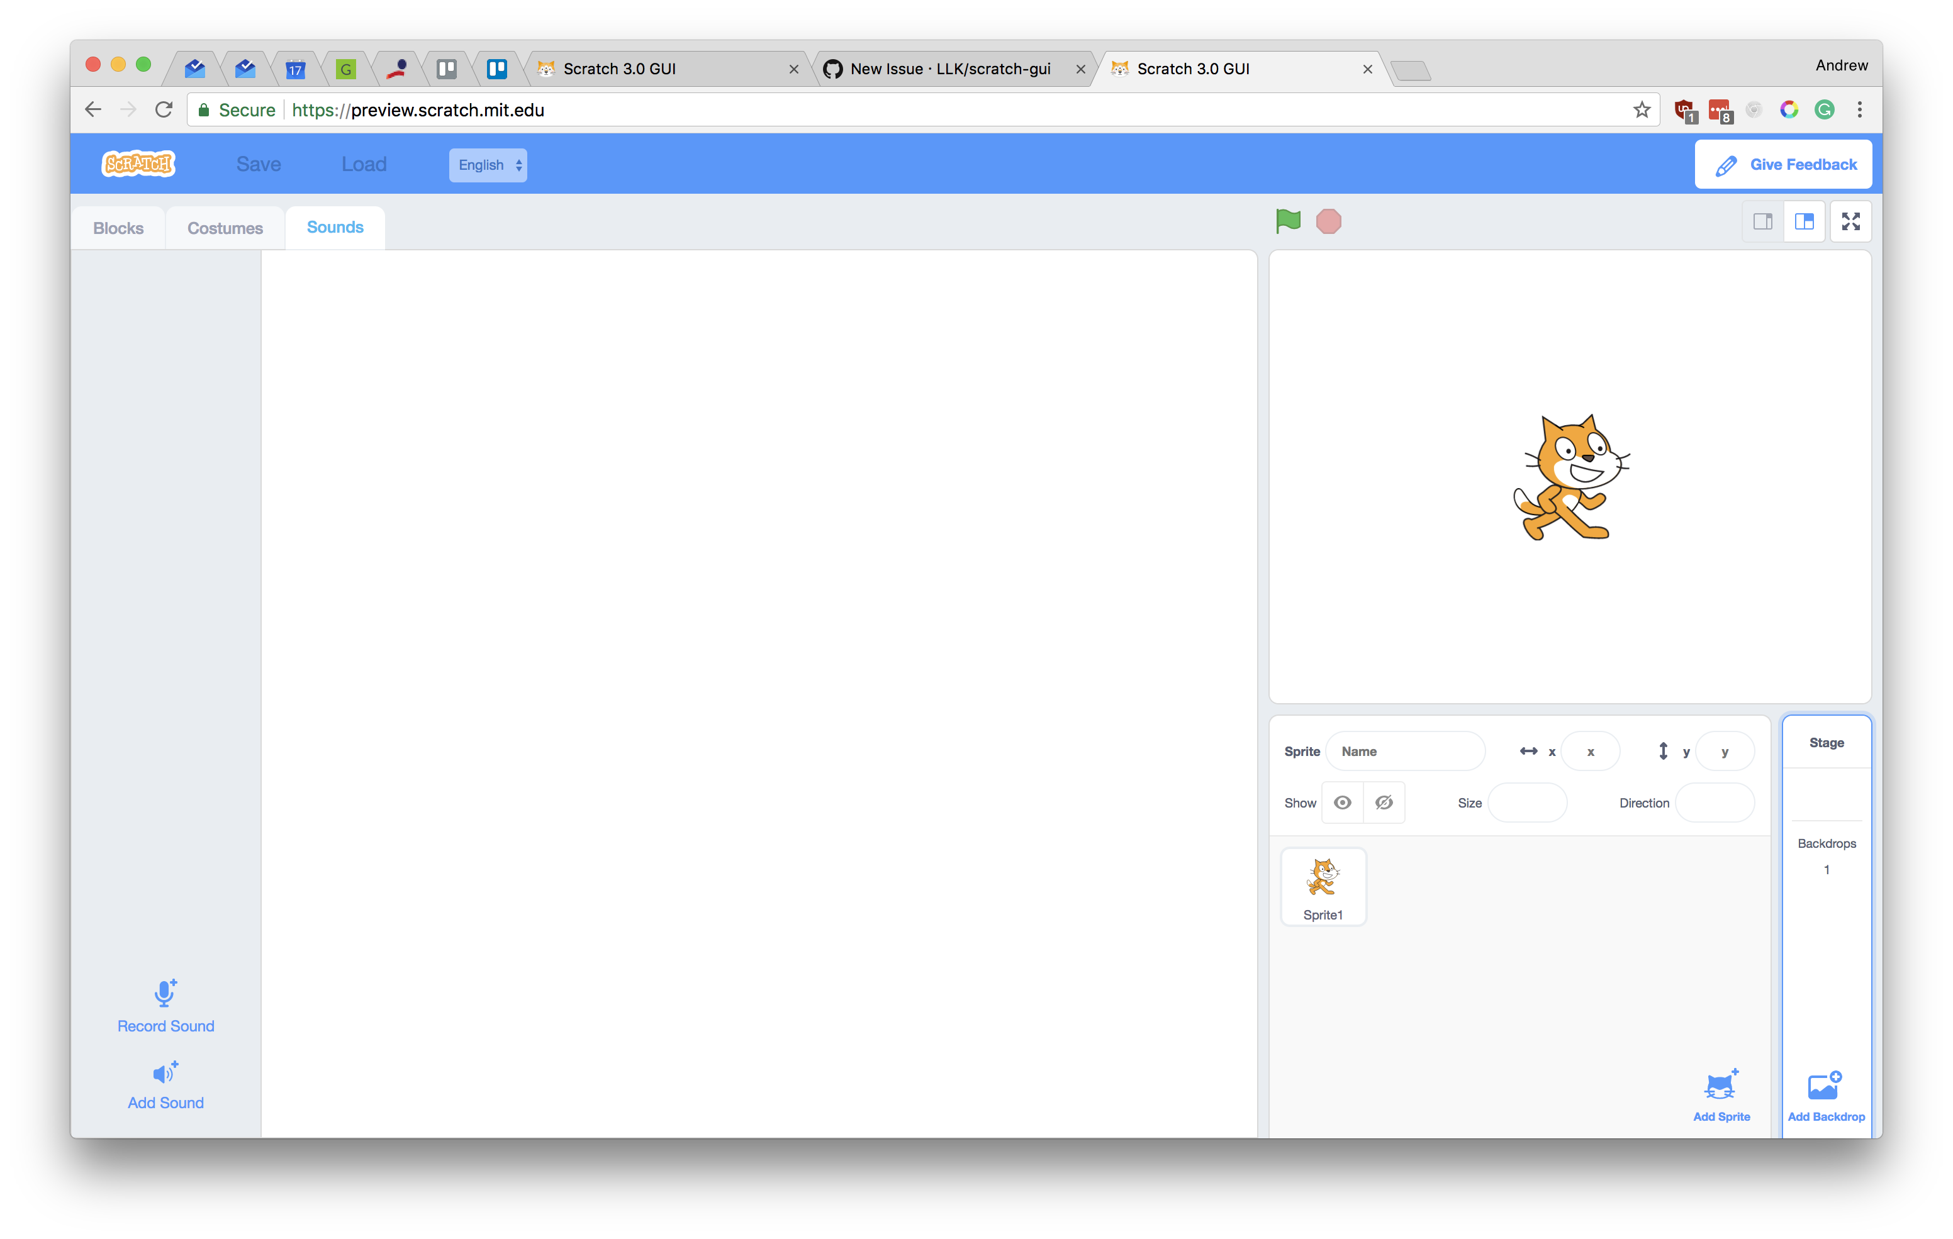Click the Give Feedback button
Screen dimensions: 1953x1239
[x=1782, y=165]
